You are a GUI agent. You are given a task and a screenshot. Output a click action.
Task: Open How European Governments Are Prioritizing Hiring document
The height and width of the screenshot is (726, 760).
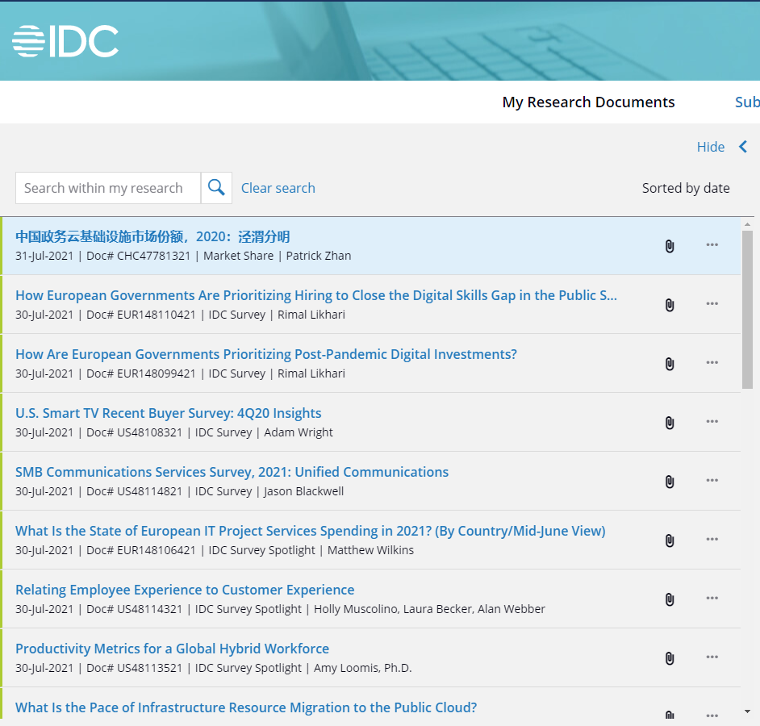(x=316, y=295)
